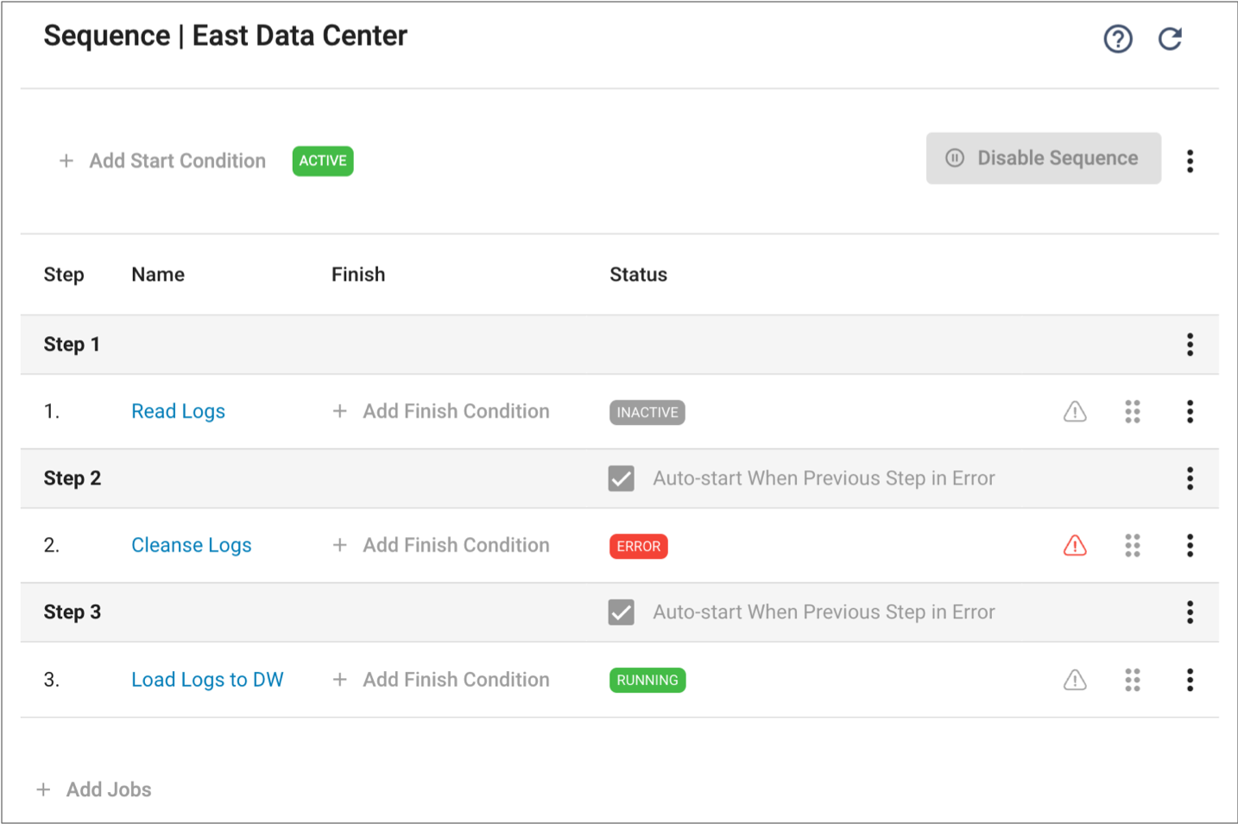
Task: Open the Read Logs job link
Action: (x=178, y=411)
